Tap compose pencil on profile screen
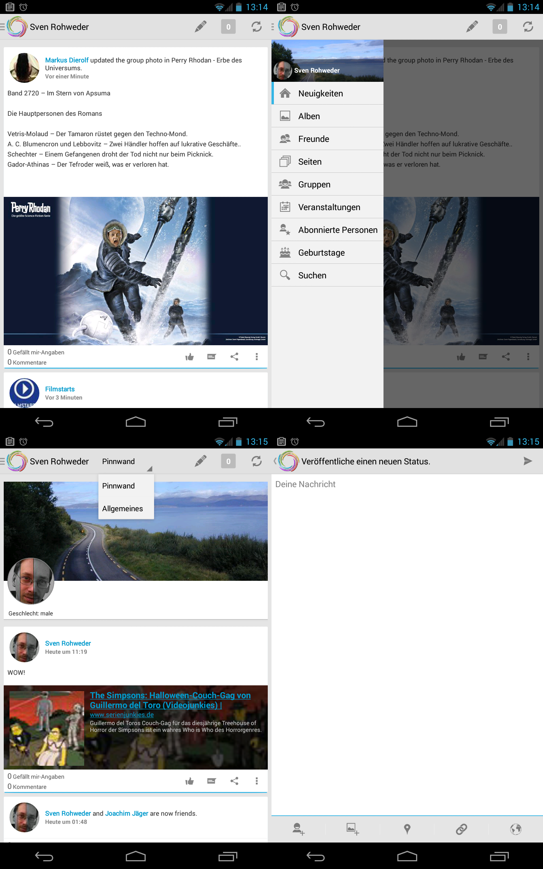This screenshot has width=543, height=869. [x=200, y=461]
